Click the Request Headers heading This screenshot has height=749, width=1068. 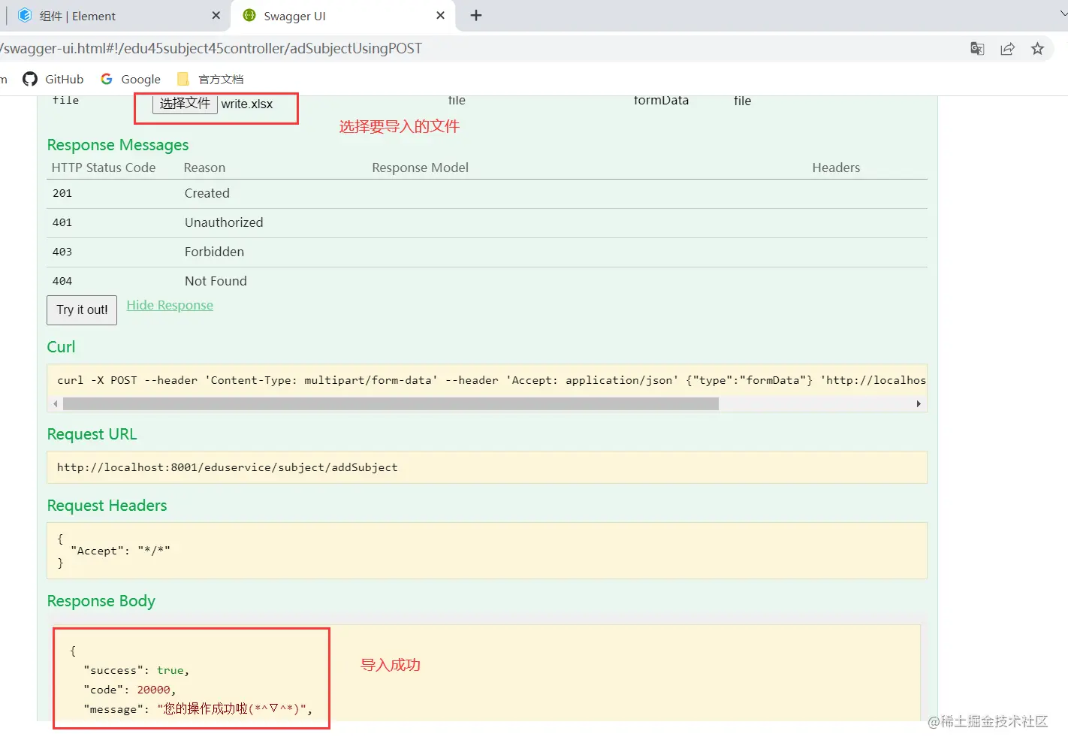coord(107,506)
